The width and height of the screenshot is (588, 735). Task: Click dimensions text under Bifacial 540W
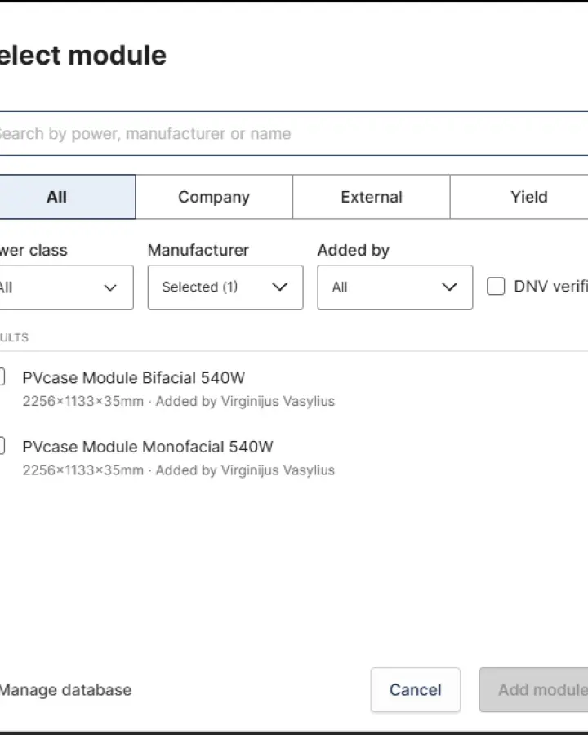coord(83,401)
